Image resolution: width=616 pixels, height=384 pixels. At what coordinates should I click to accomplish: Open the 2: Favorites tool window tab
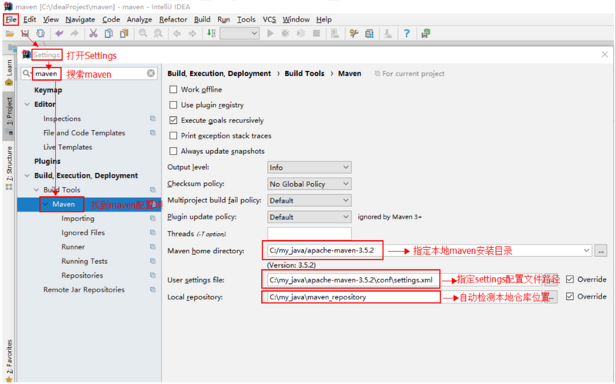pyautogui.click(x=8, y=360)
